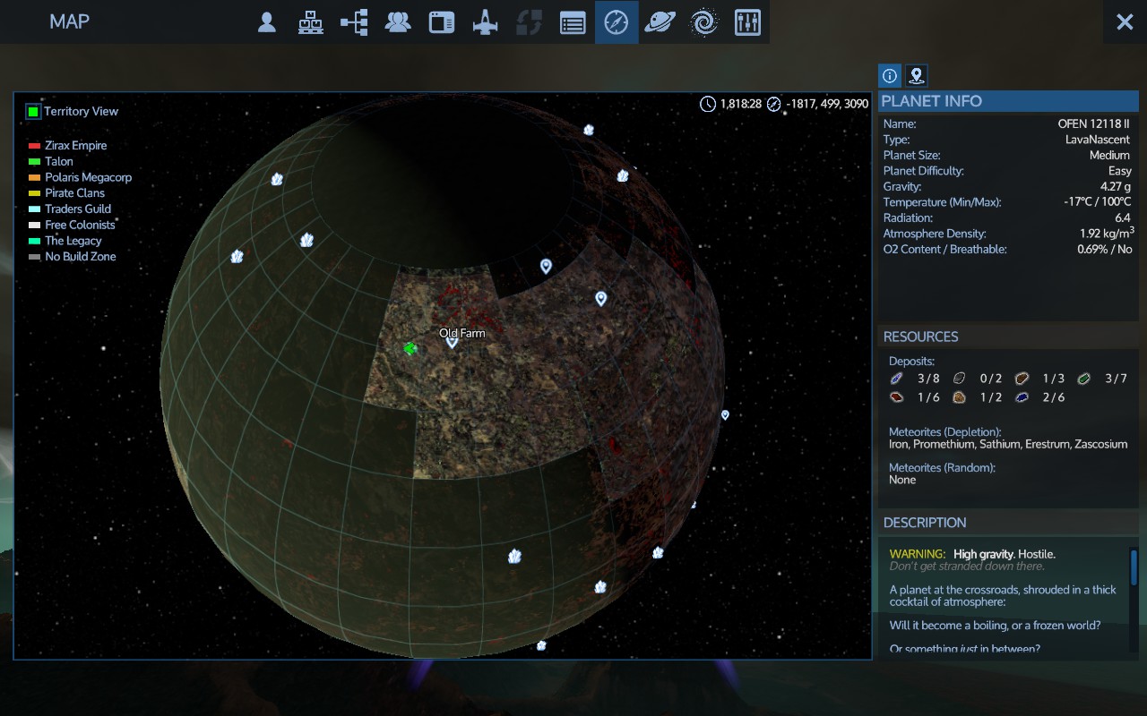
Task: Switch to the Planet Info (i) tab
Action: [x=890, y=76]
